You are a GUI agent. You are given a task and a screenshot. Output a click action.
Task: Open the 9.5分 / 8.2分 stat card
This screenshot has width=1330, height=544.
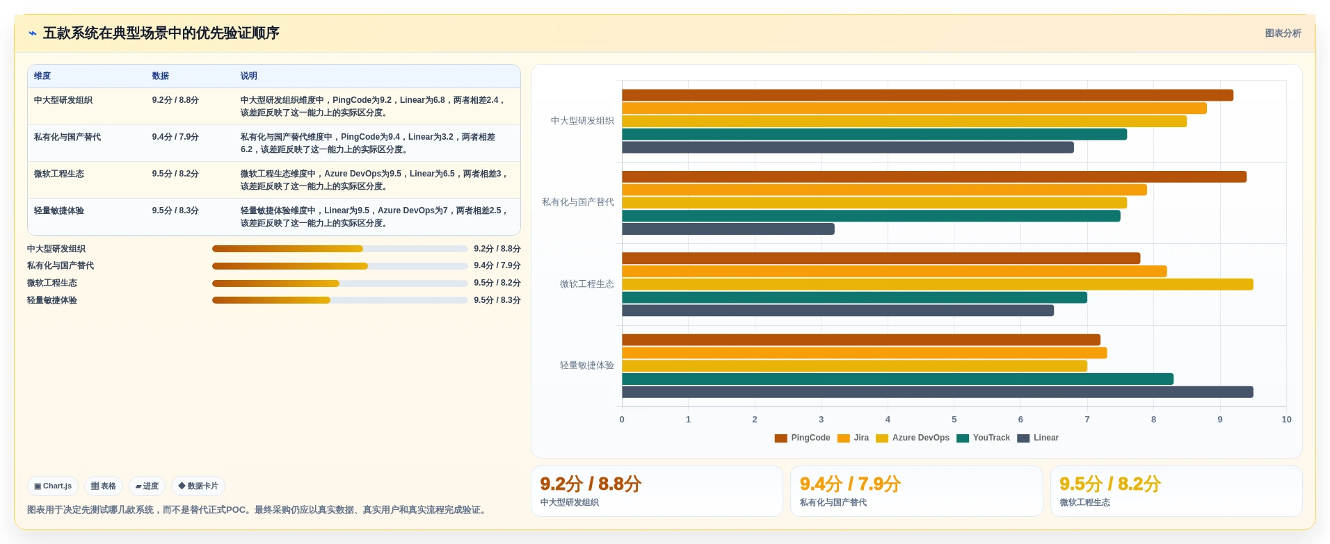pos(1176,491)
